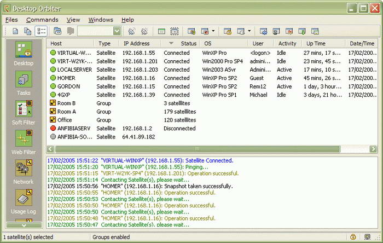This screenshot has height=243, width=383.
Task: Open the Help menu
Action: pos(127,20)
